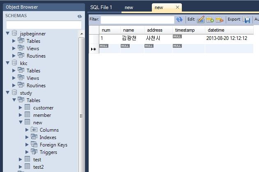
Task: Select the member table in tree
Action: point(42,115)
